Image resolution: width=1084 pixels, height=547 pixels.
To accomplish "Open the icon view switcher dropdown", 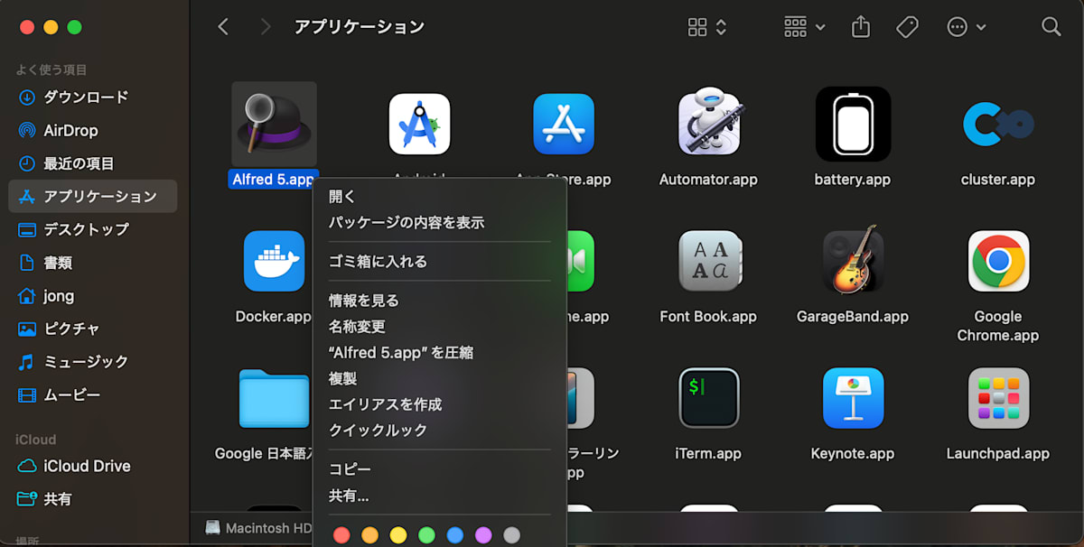I will pos(707,27).
